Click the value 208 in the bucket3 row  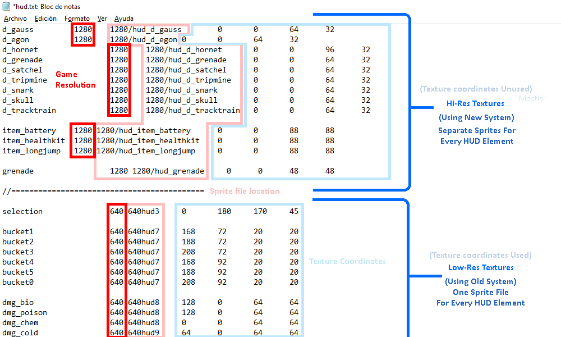[x=188, y=252]
